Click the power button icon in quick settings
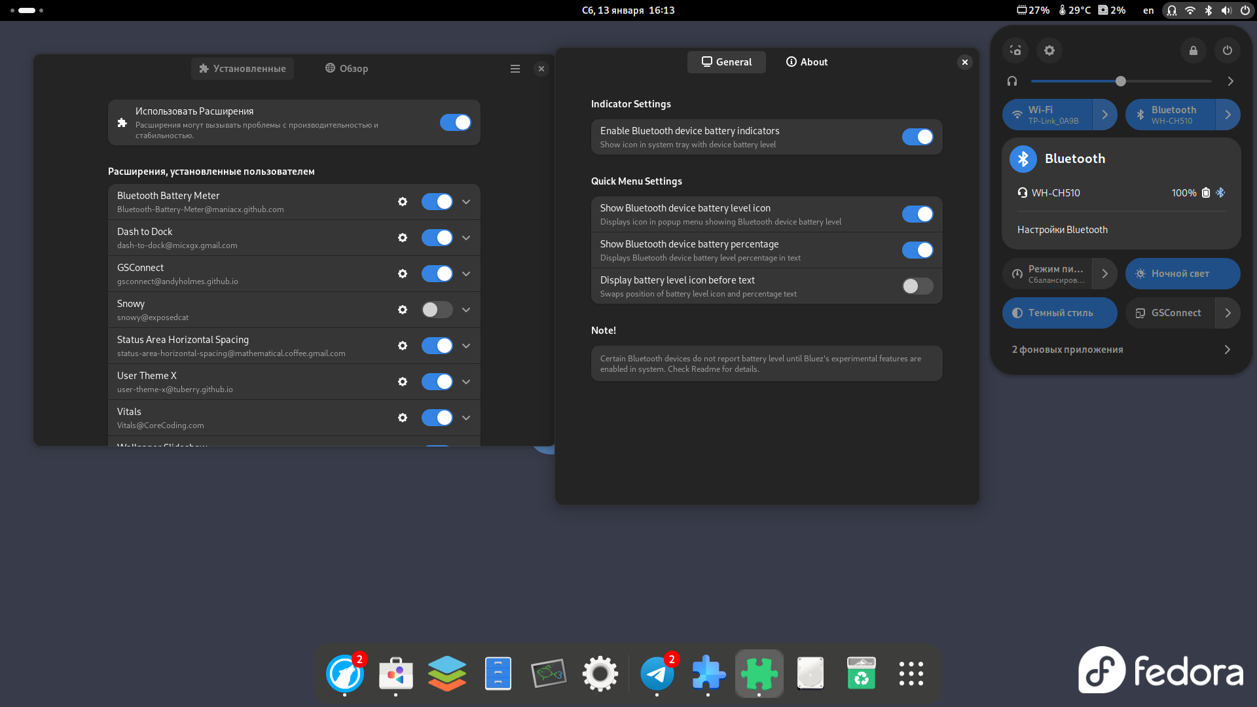This screenshot has width=1257, height=707. pos(1228,50)
